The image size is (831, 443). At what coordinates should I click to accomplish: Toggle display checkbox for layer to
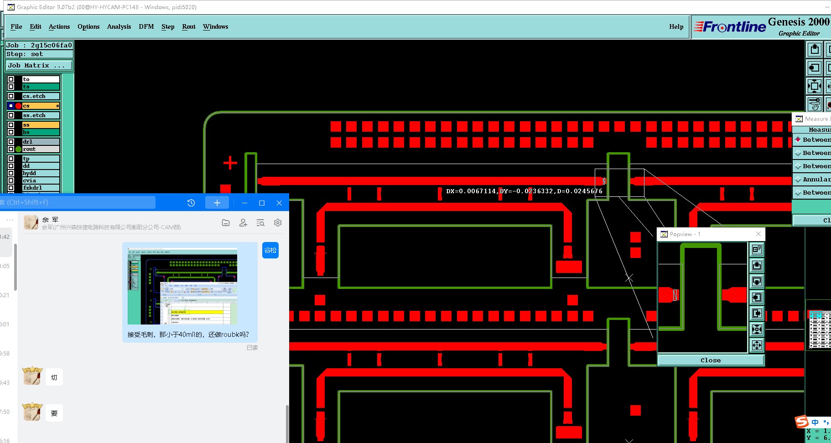tap(11, 79)
